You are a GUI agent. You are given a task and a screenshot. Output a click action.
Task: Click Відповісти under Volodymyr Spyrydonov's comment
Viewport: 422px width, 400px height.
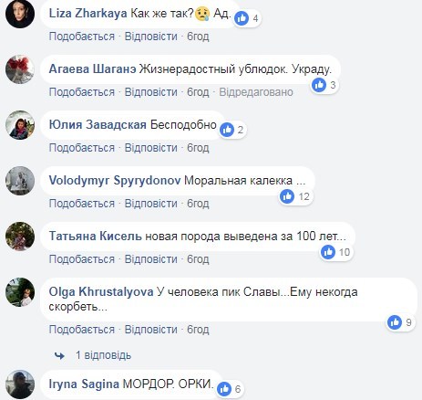coord(151,204)
